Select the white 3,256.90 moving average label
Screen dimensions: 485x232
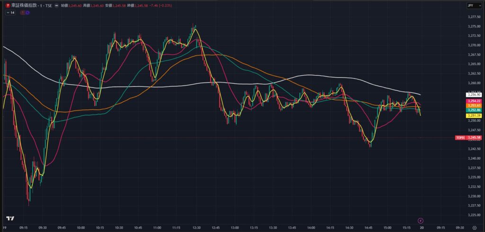tap(474, 95)
